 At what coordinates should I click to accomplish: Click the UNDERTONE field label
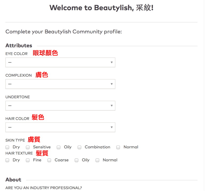(18, 97)
